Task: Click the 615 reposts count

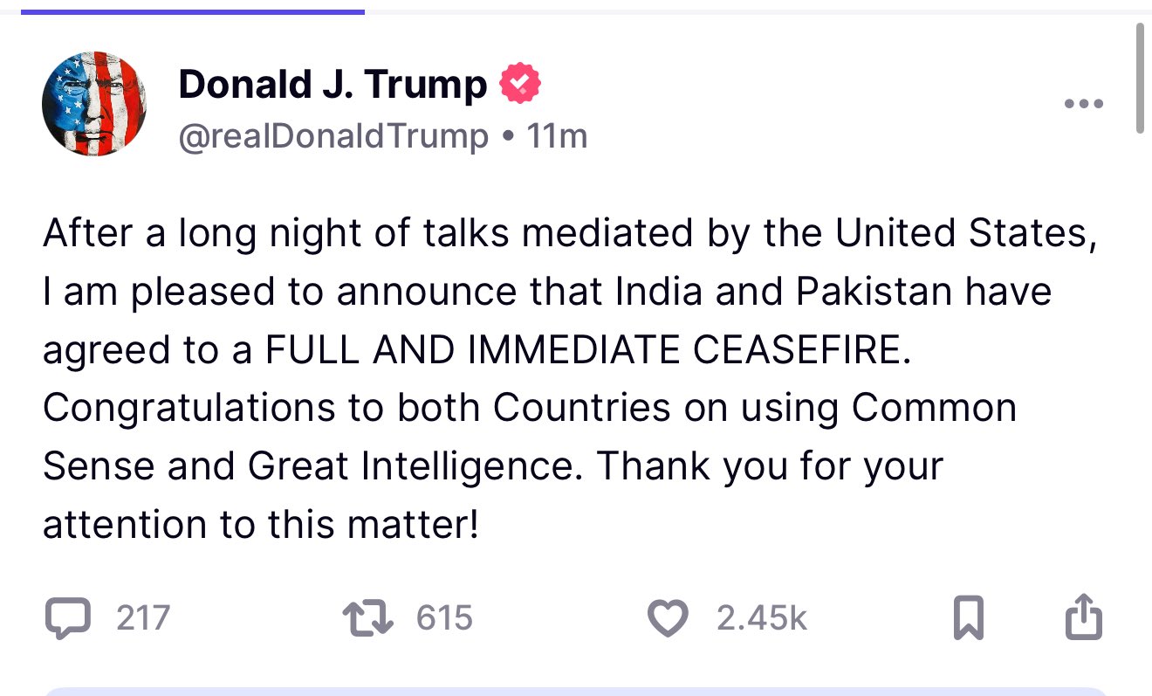Action: [x=444, y=618]
